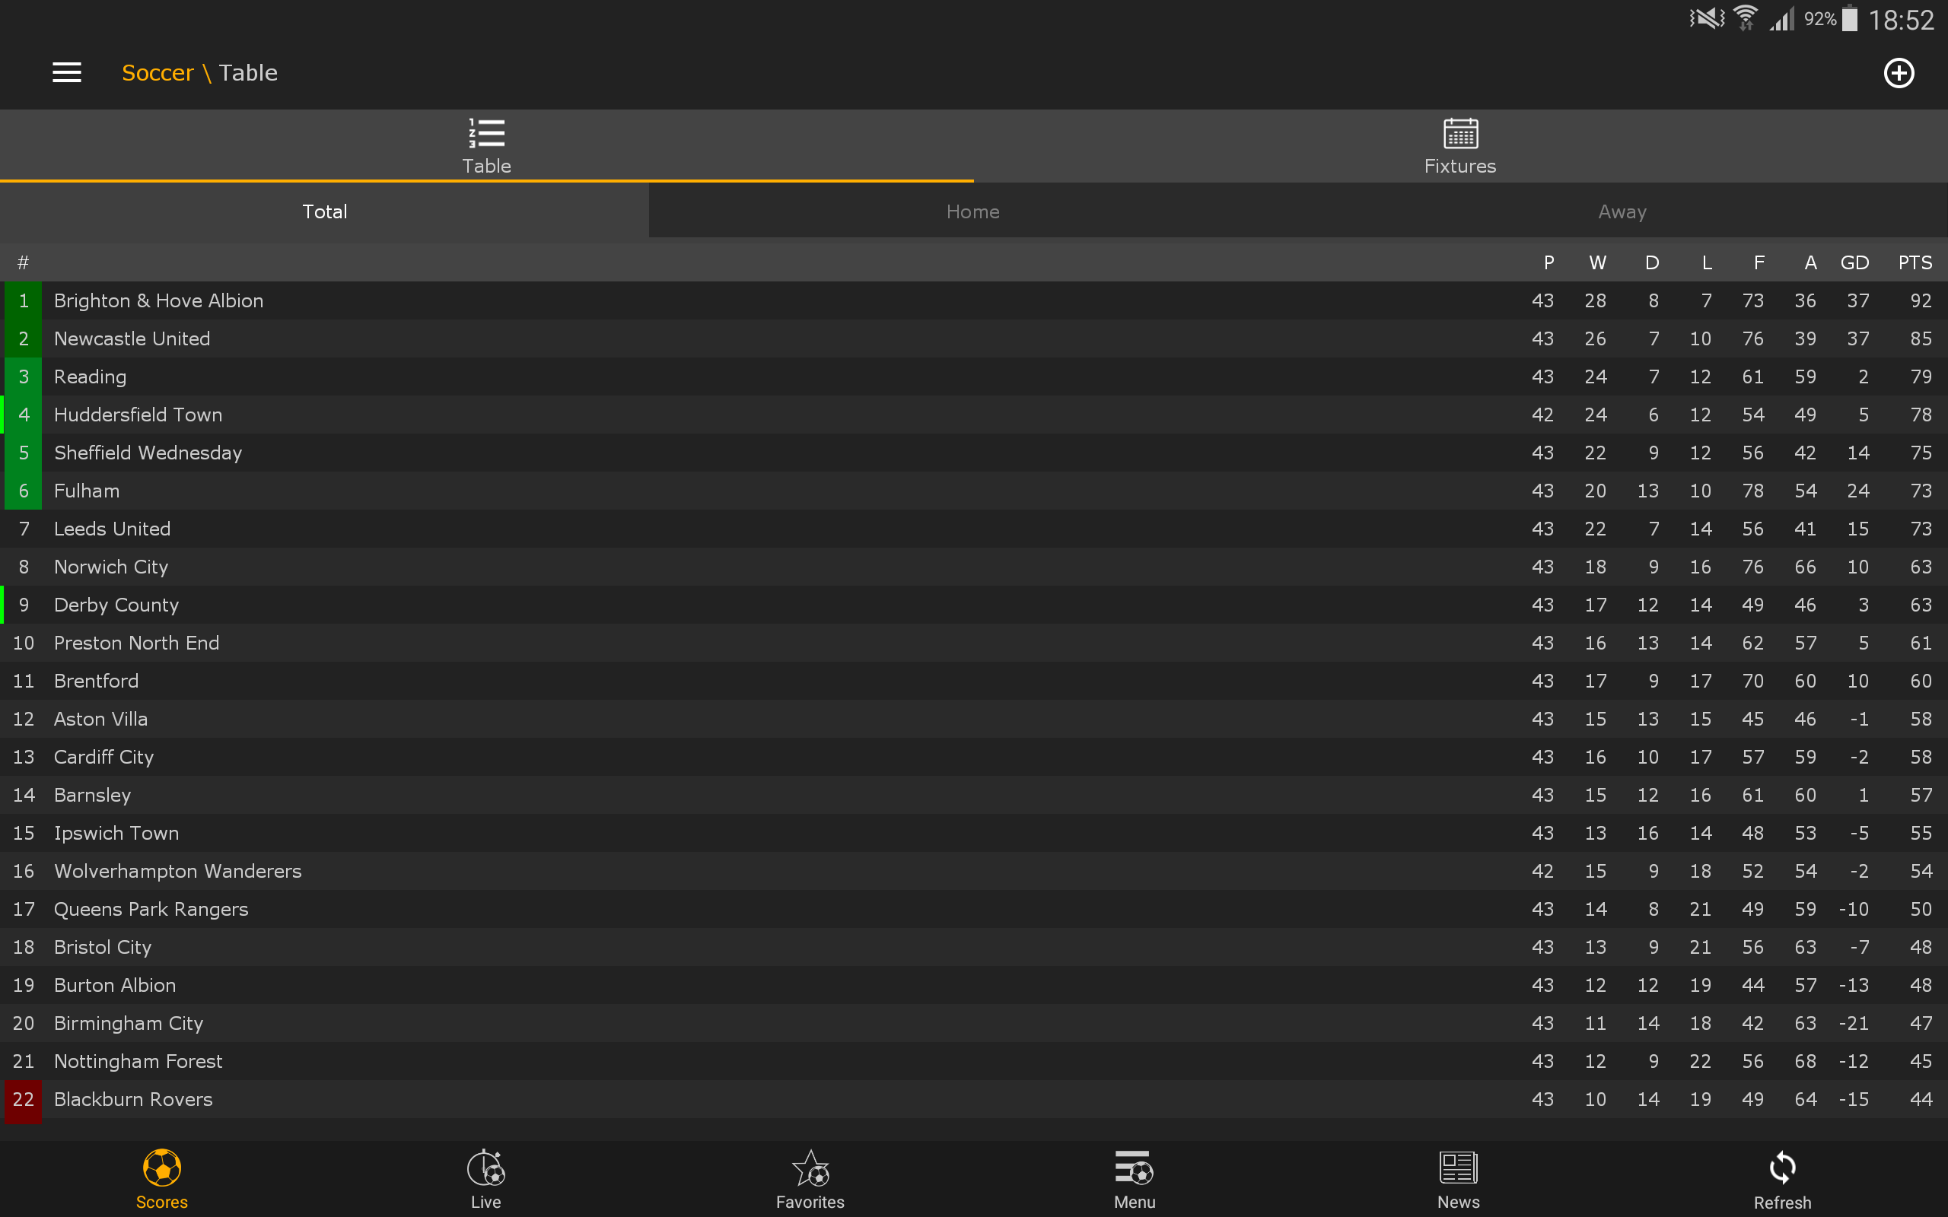Click the Soccer breadcrumb link
Viewport: 1948px width, 1217px height.
coord(158,72)
